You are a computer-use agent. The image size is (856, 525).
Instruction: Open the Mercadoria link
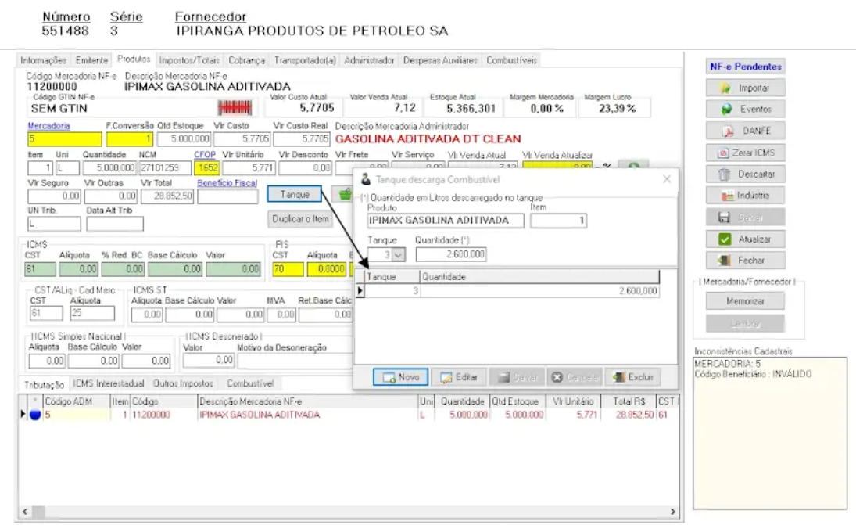click(x=49, y=126)
